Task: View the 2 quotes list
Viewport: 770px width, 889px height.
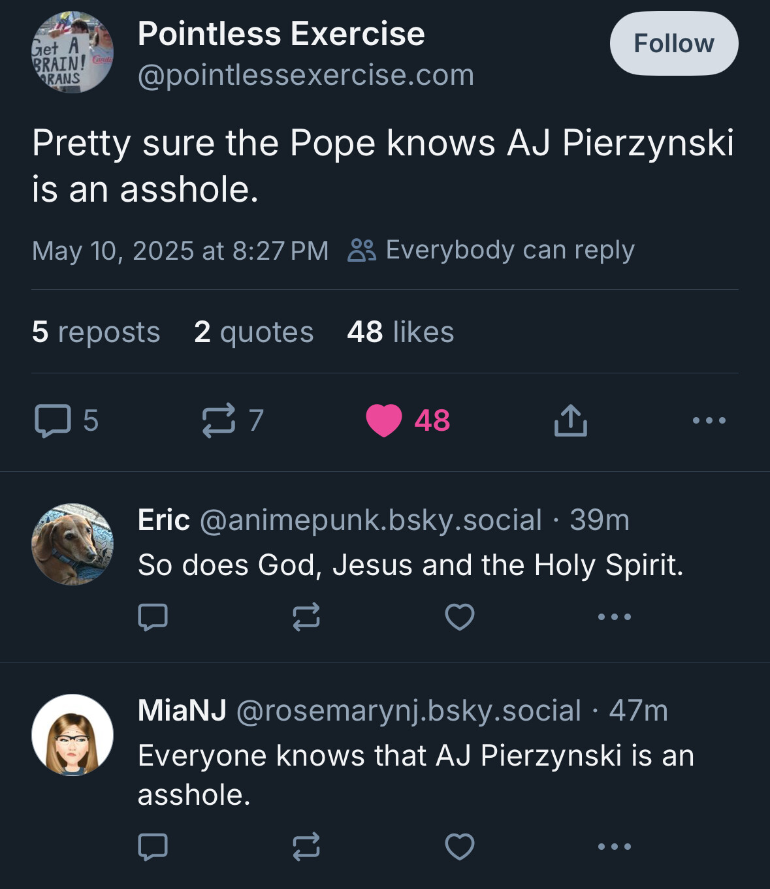Action: pos(254,332)
